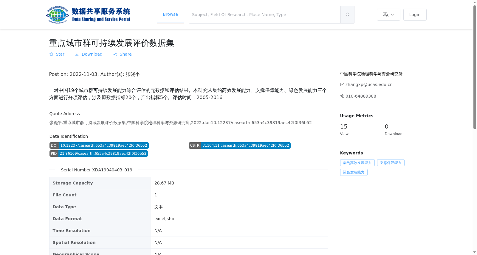
Task: Click the quote citation text with doi
Action: [x=180, y=123]
